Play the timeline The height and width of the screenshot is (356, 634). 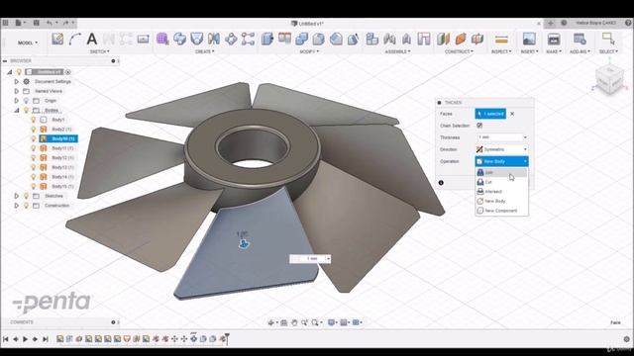coord(25,339)
